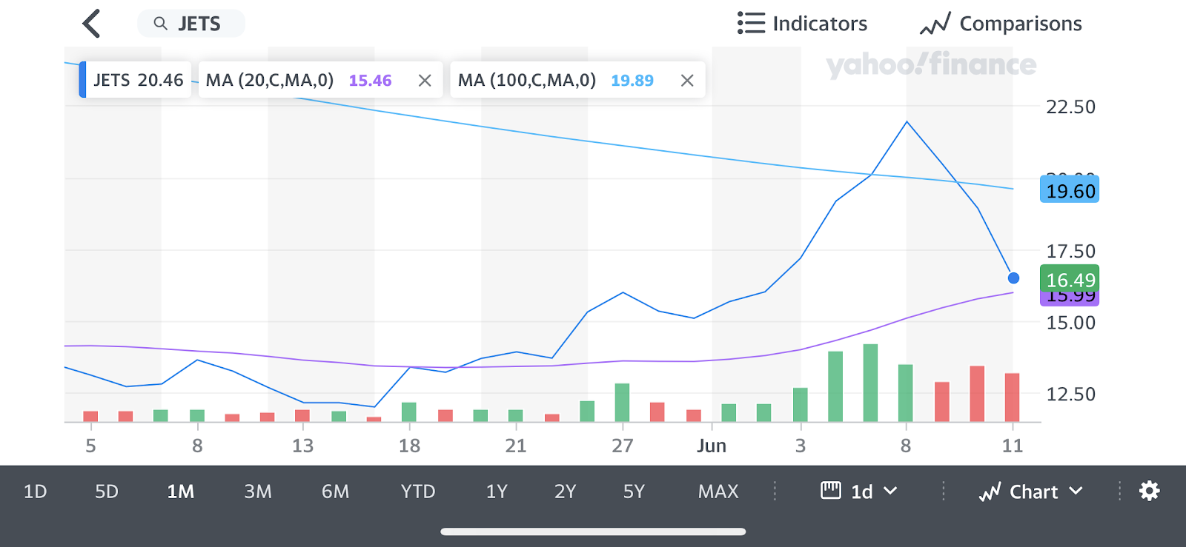The image size is (1186, 547).
Task: Tap the 11 date axis label
Action: pos(1013,446)
